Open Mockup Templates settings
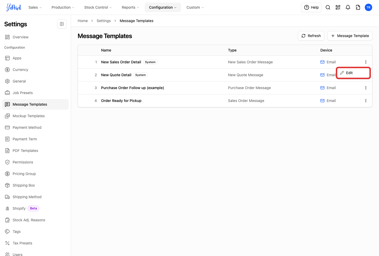 (35, 116)
